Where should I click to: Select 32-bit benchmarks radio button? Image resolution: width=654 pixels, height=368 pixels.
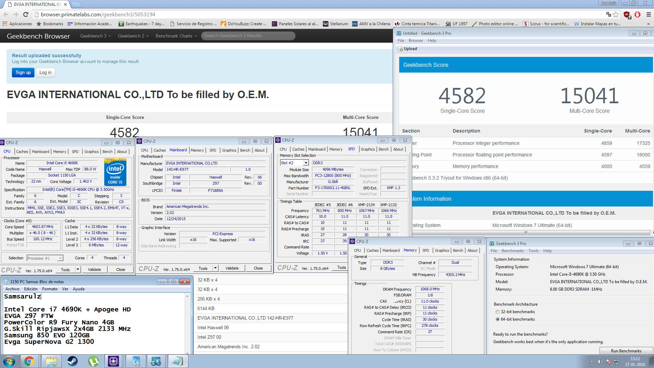point(498,312)
